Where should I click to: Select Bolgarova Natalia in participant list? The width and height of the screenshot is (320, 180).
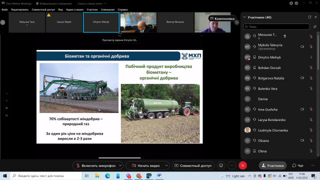tap(279, 78)
